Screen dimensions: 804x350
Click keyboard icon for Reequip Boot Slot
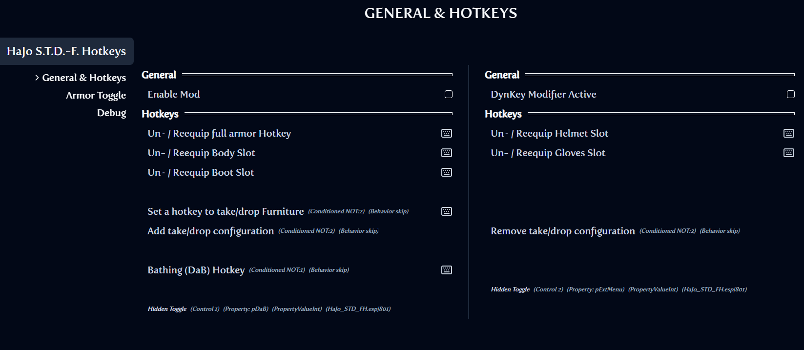(447, 172)
